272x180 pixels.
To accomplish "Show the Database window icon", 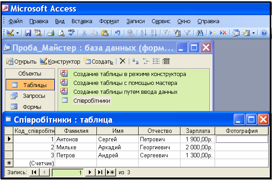I will click(x=236, y=32).
